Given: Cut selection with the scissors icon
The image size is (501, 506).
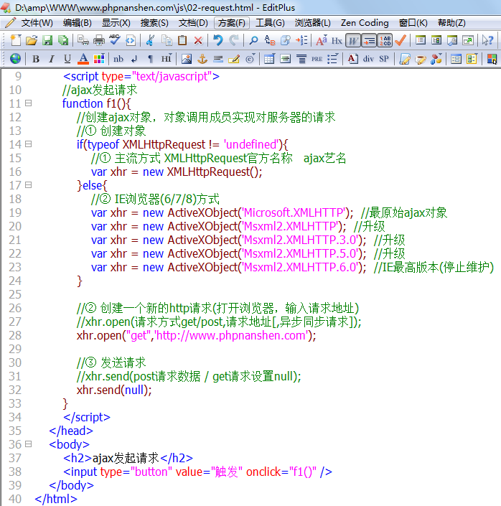Looking at the screenshot, I should [150, 40].
